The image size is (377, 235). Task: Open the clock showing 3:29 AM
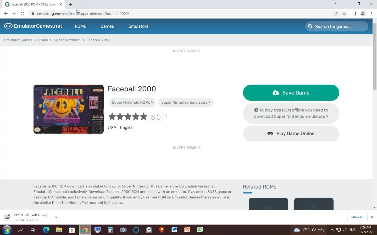tap(365, 230)
